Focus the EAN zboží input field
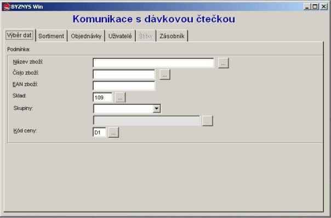 pos(124,86)
